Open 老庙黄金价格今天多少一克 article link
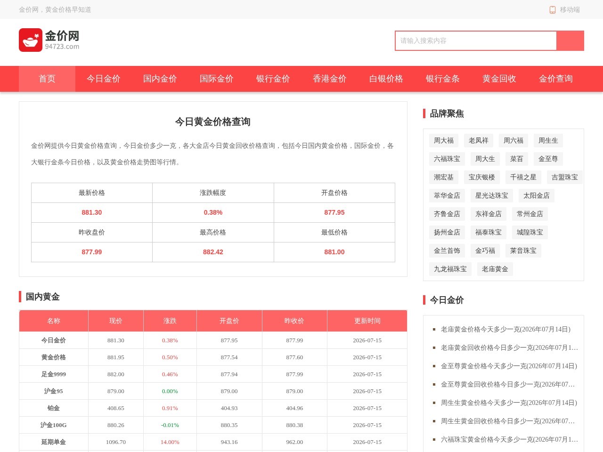Image resolution: width=603 pixels, height=452 pixels. [x=505, y=329]
